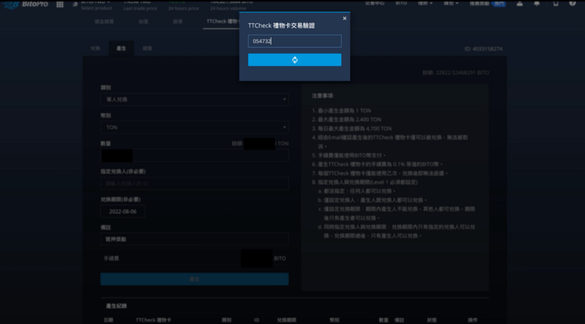Click the 狀態 column header
This screenshot has width=585, height=324.
(432, 320)
